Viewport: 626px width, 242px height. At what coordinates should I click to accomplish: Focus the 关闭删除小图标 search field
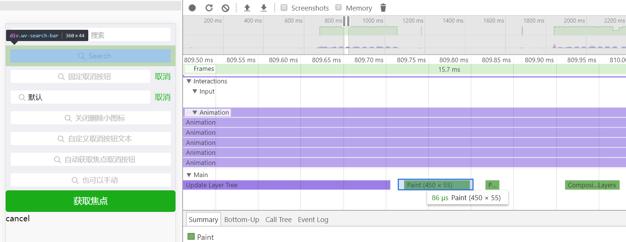91,118
